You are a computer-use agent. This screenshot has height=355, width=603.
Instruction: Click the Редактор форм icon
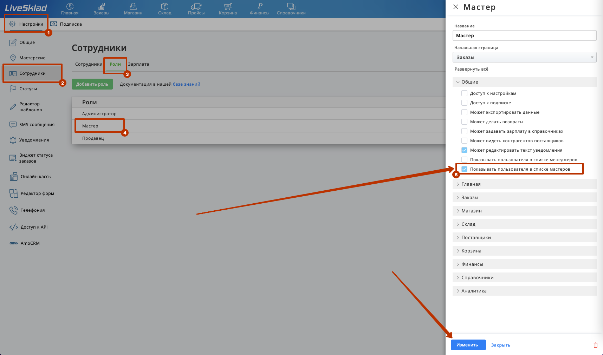13,193
